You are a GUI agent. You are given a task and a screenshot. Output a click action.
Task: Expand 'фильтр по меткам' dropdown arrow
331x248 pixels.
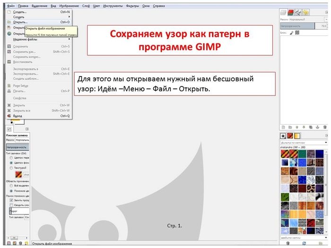click(x=326, y=143)
